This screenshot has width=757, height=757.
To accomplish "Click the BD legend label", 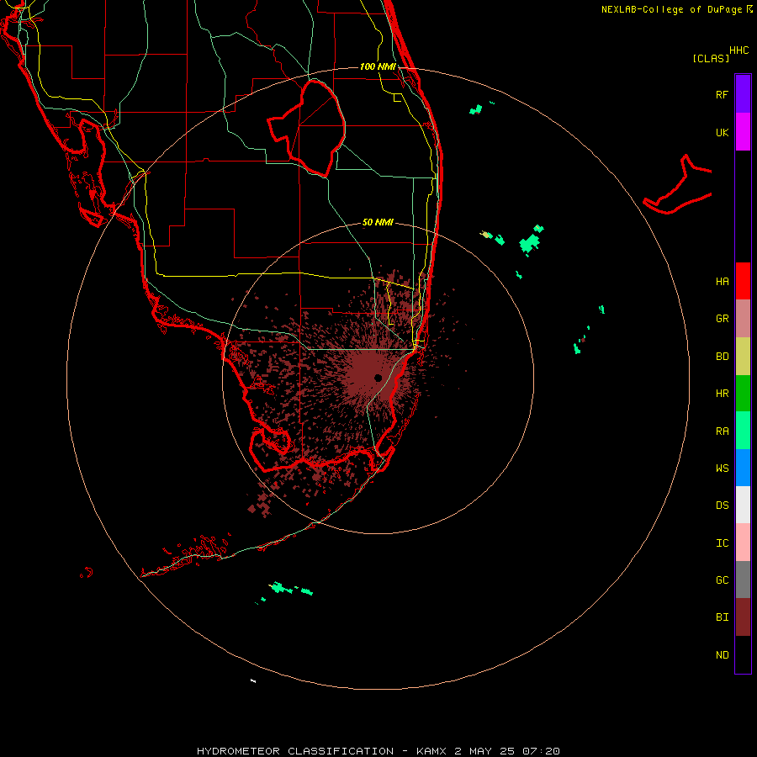I will (x=722, y=357).
